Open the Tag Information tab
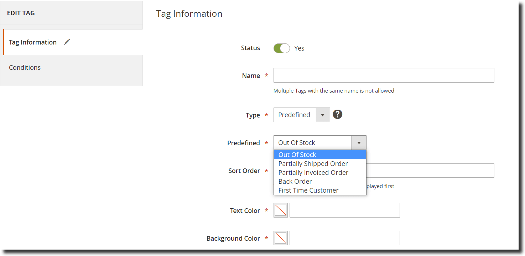 click(x=33, y=42)
